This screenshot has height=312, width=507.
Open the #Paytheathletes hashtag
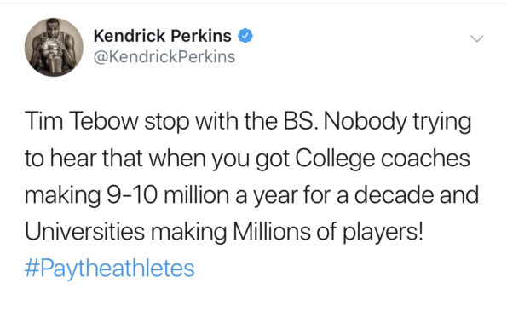tap(110, 269)
